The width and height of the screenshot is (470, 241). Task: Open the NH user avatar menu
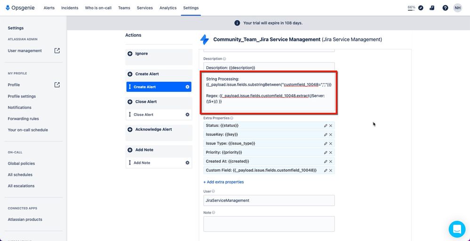(x=457, y=8)
